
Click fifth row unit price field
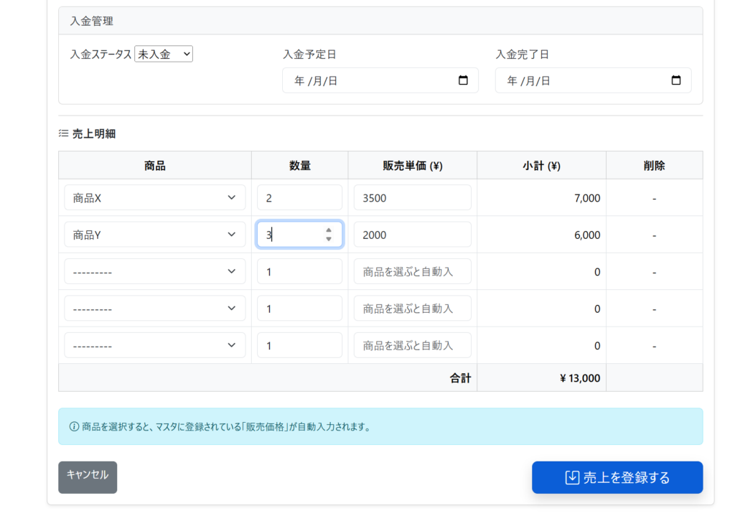coord(412,345)
